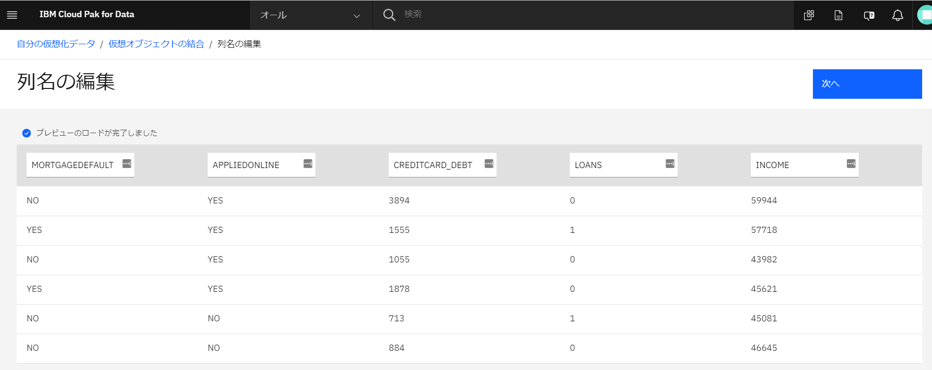
Task: Open the document icon in header
Action: tap(839, 15)
